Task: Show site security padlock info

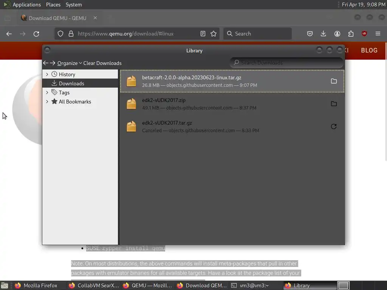Action: [71, 34]
